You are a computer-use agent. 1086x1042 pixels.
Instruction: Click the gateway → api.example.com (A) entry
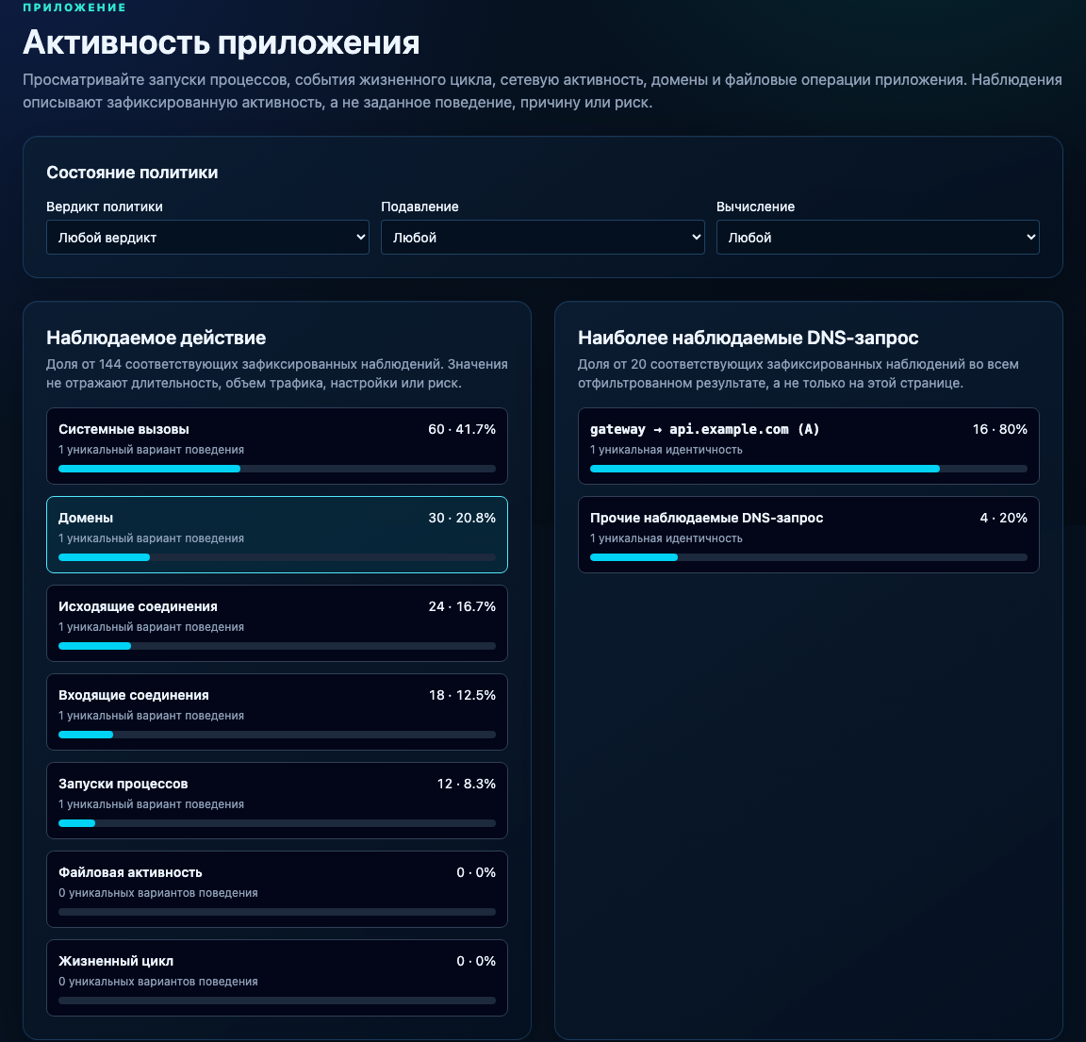coord(808,446)
